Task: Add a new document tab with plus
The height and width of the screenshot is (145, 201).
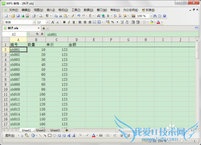Action: coord(44,29)
